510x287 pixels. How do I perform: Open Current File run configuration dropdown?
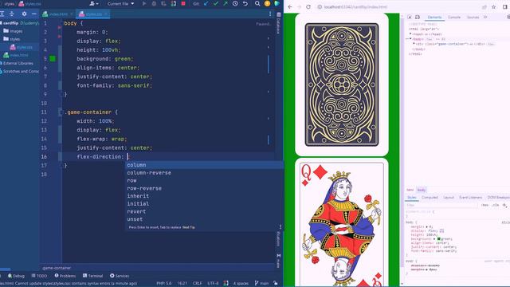[x=120, y=3]
